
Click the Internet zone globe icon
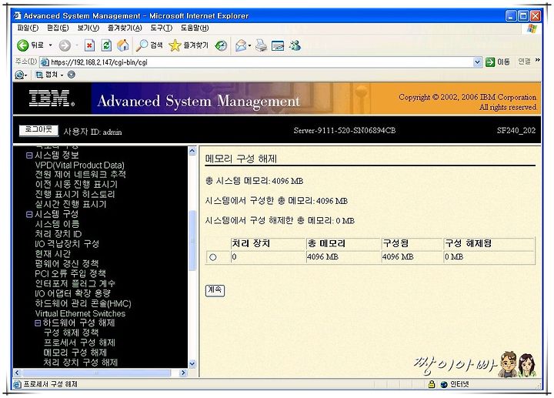pyautogui.click(x=444, y=384)
